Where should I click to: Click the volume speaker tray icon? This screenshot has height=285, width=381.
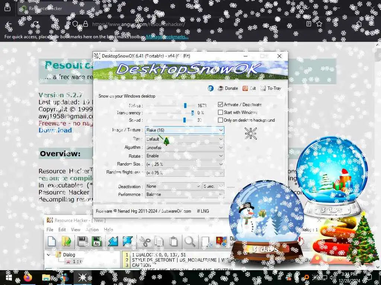click(x=333, y=278)
